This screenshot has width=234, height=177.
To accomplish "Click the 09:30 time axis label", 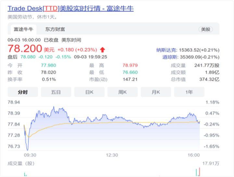I will [30, 155].
